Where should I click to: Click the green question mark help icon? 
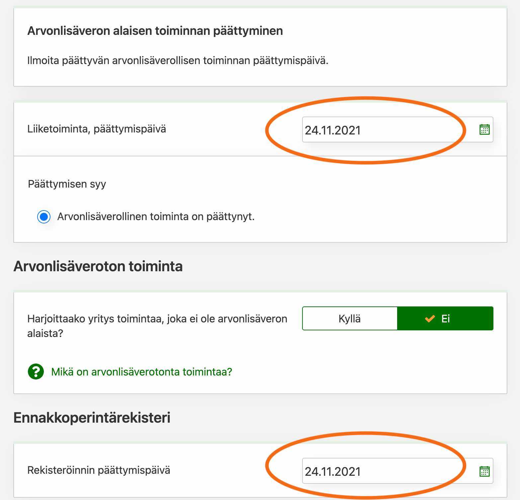click(x=36, y=372)
